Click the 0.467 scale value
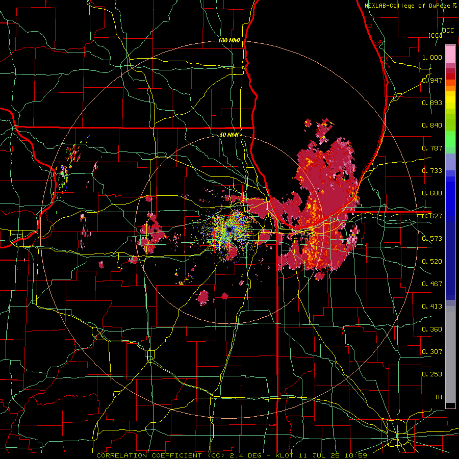459x459 pixels. point(432,284)
